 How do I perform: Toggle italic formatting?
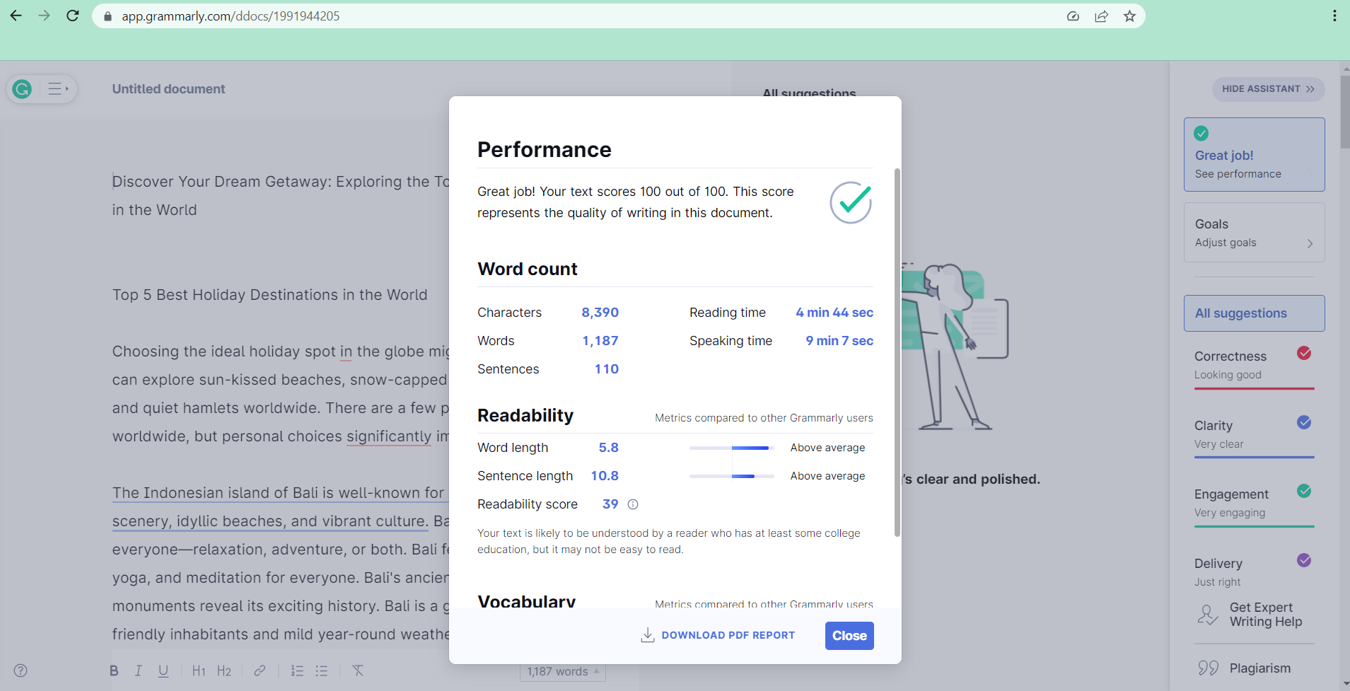[139, 671]
